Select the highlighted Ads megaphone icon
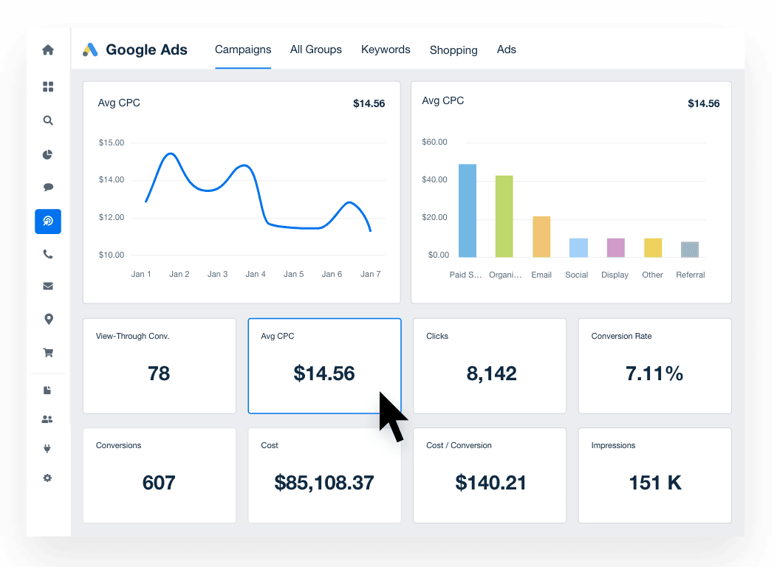Viewport: 777px width, 567px height. click(x=47, y=221)
